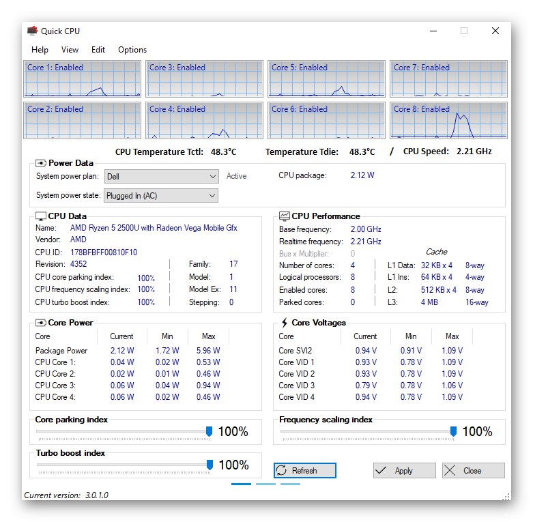Click the CPU Data monitor icon
533x522 pixels.
tap(41, 216)
